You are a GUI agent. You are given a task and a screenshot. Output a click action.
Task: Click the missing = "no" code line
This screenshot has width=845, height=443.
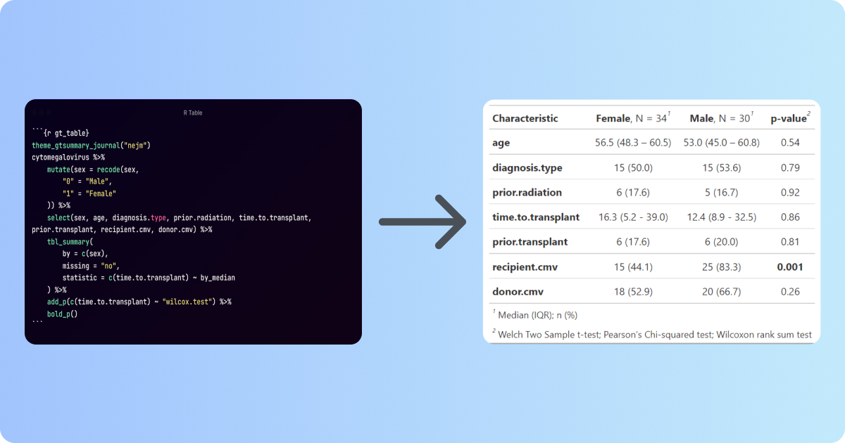click(x=92, y=266)
